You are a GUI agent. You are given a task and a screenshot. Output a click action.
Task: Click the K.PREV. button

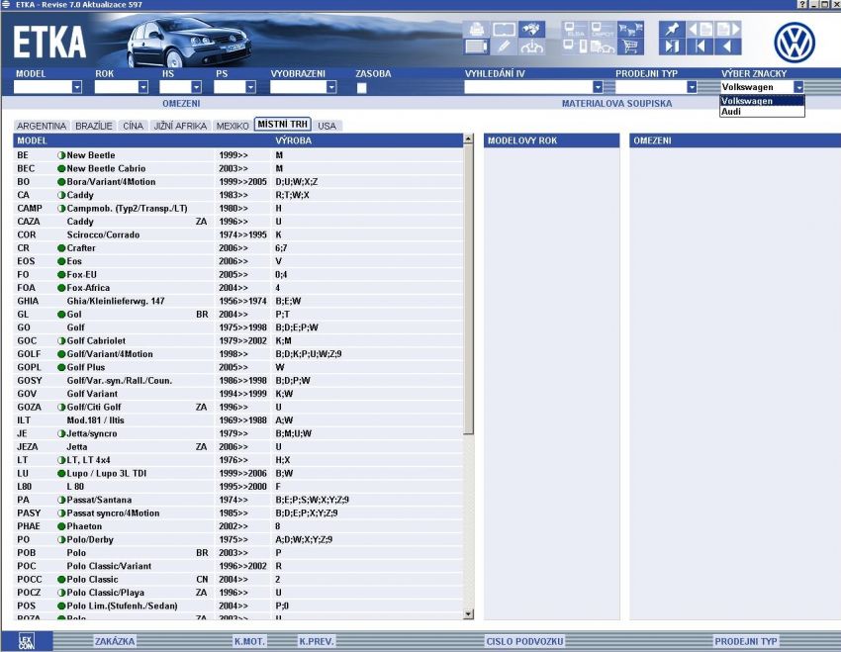317,641
